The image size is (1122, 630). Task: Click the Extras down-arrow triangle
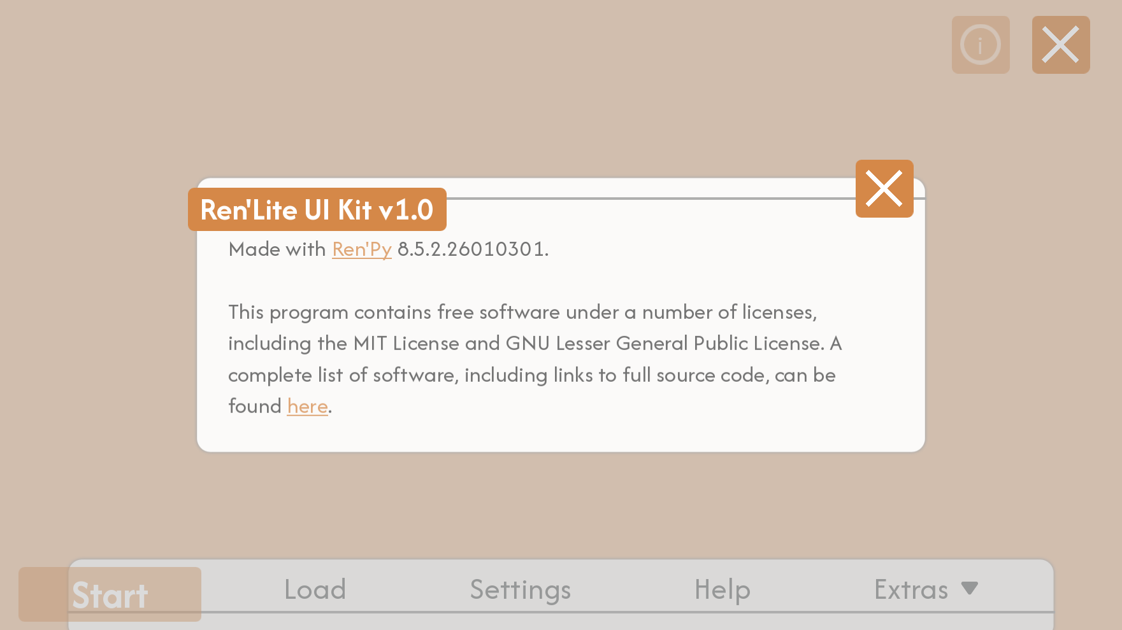[x=969, y=588]
